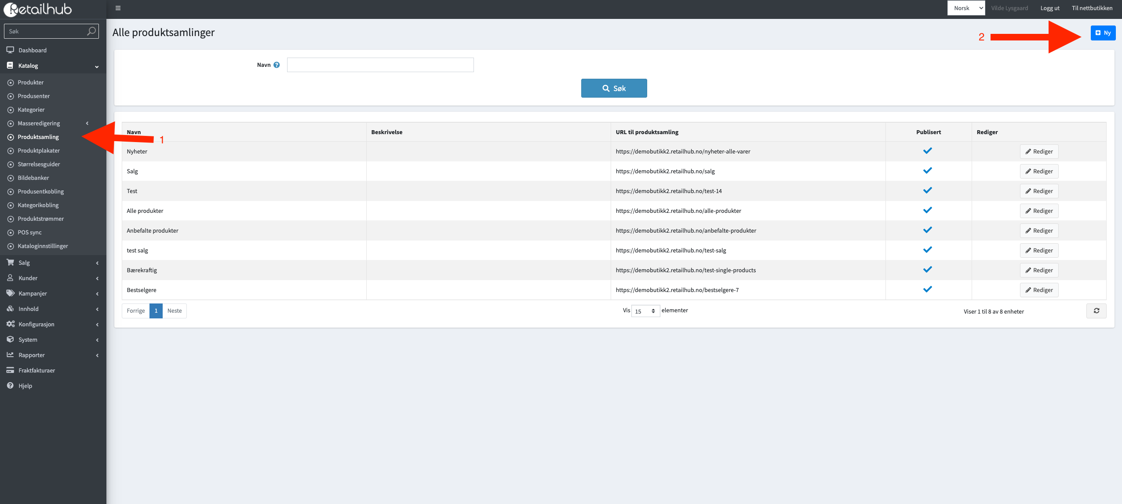Click the Navn filter text field
Viewport: 1122px width, 504px height.
coord(380,65)
